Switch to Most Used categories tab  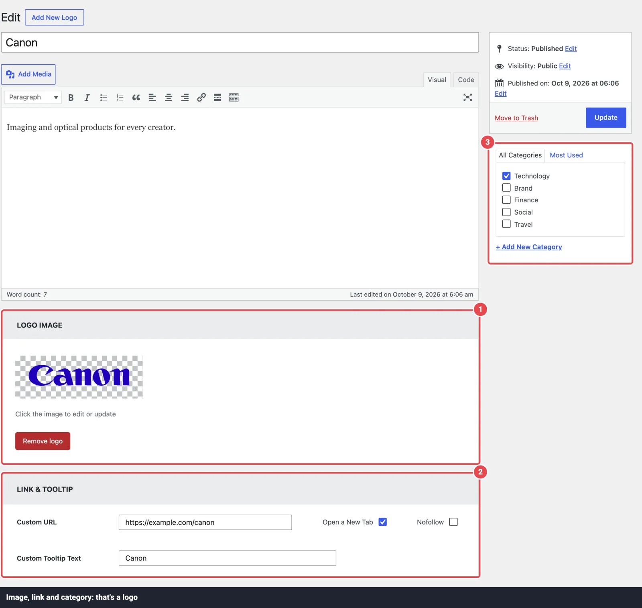566,155
